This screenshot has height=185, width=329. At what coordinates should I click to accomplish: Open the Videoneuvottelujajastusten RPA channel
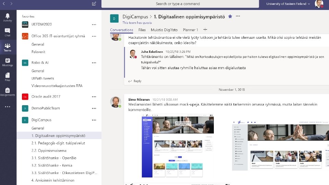coord(57,86)
